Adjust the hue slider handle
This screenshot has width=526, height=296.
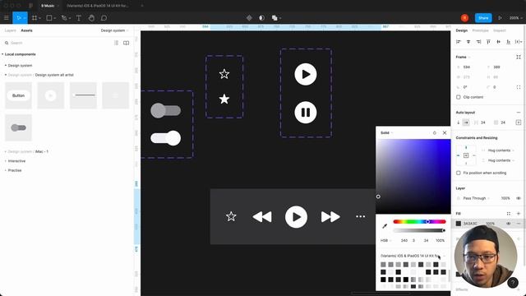[427, 221]
